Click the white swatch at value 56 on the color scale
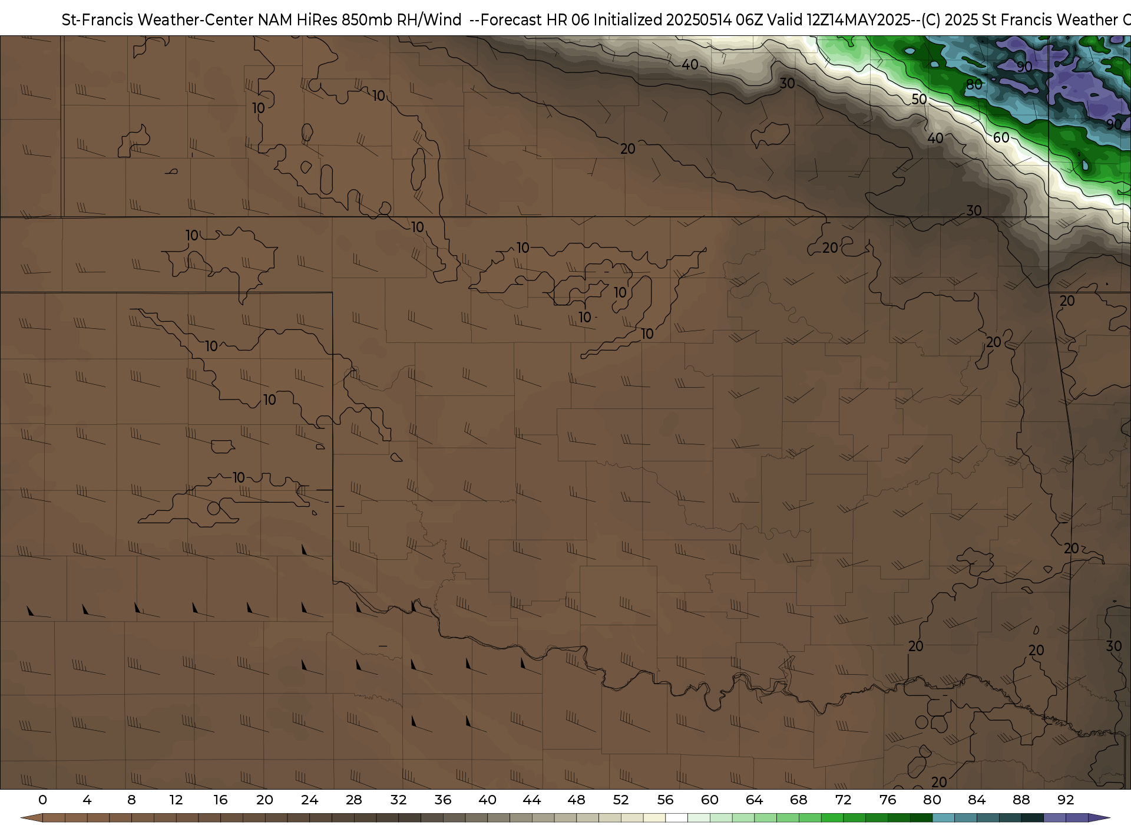The width and height of the screenshot is (1131, 825). [676, 818]
